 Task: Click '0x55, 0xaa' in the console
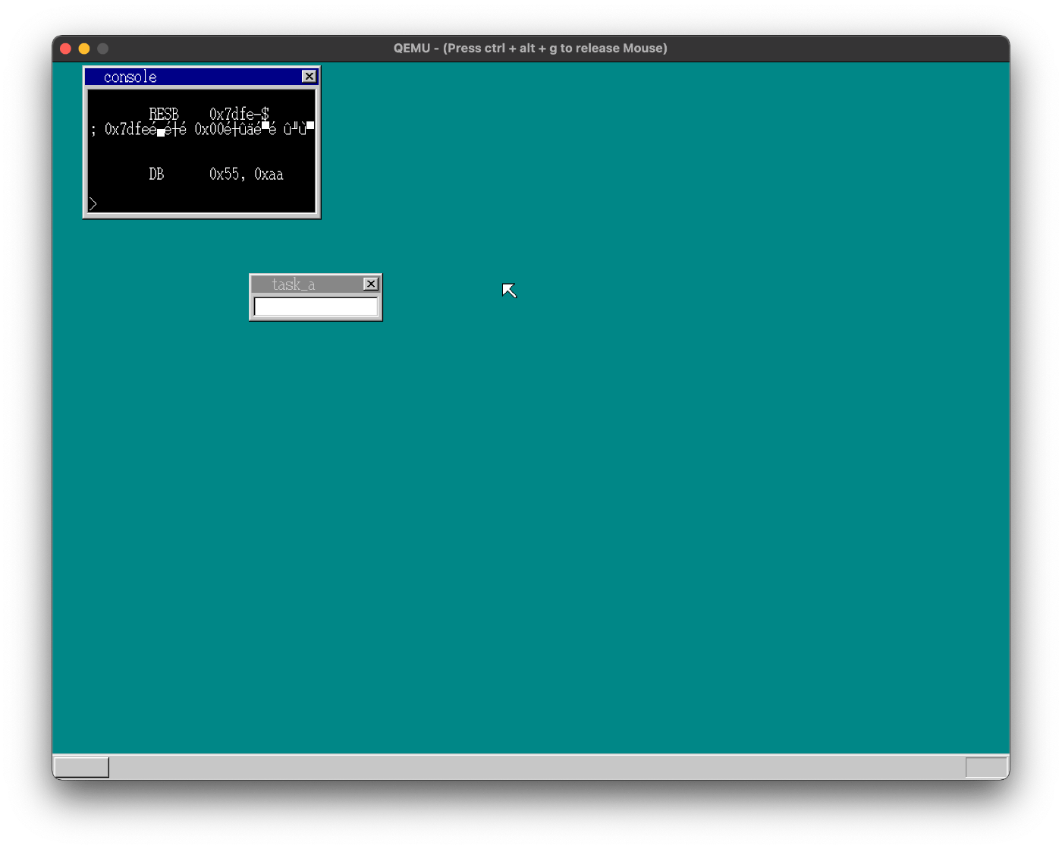247,175
